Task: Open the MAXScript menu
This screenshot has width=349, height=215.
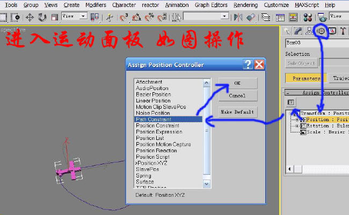Action: 307,5
